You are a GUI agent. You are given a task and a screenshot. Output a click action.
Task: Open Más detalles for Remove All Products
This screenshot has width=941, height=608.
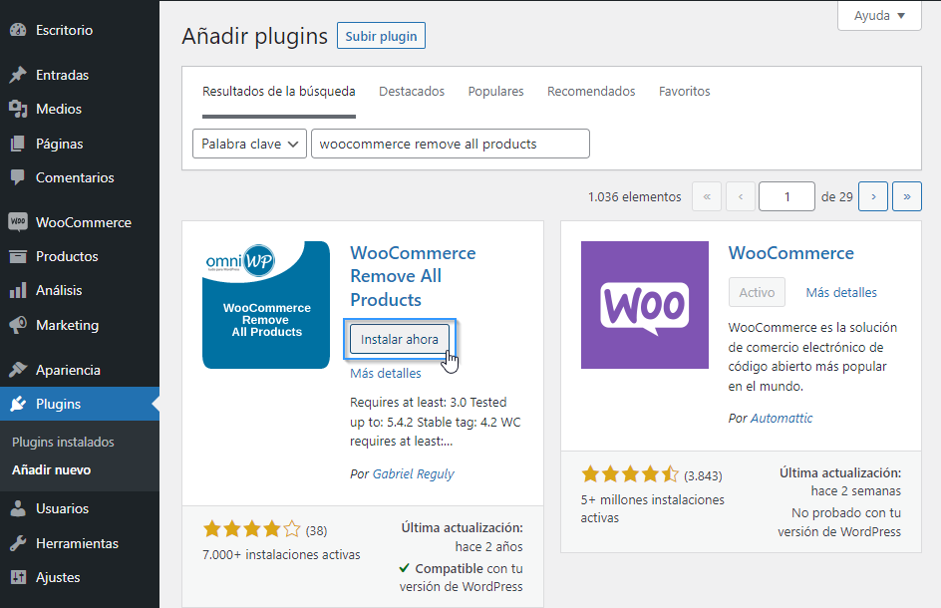tap(386, 374)
